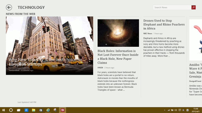Show hidden system tray icons
Screen dimensions: 202x113
pos(164,110)
